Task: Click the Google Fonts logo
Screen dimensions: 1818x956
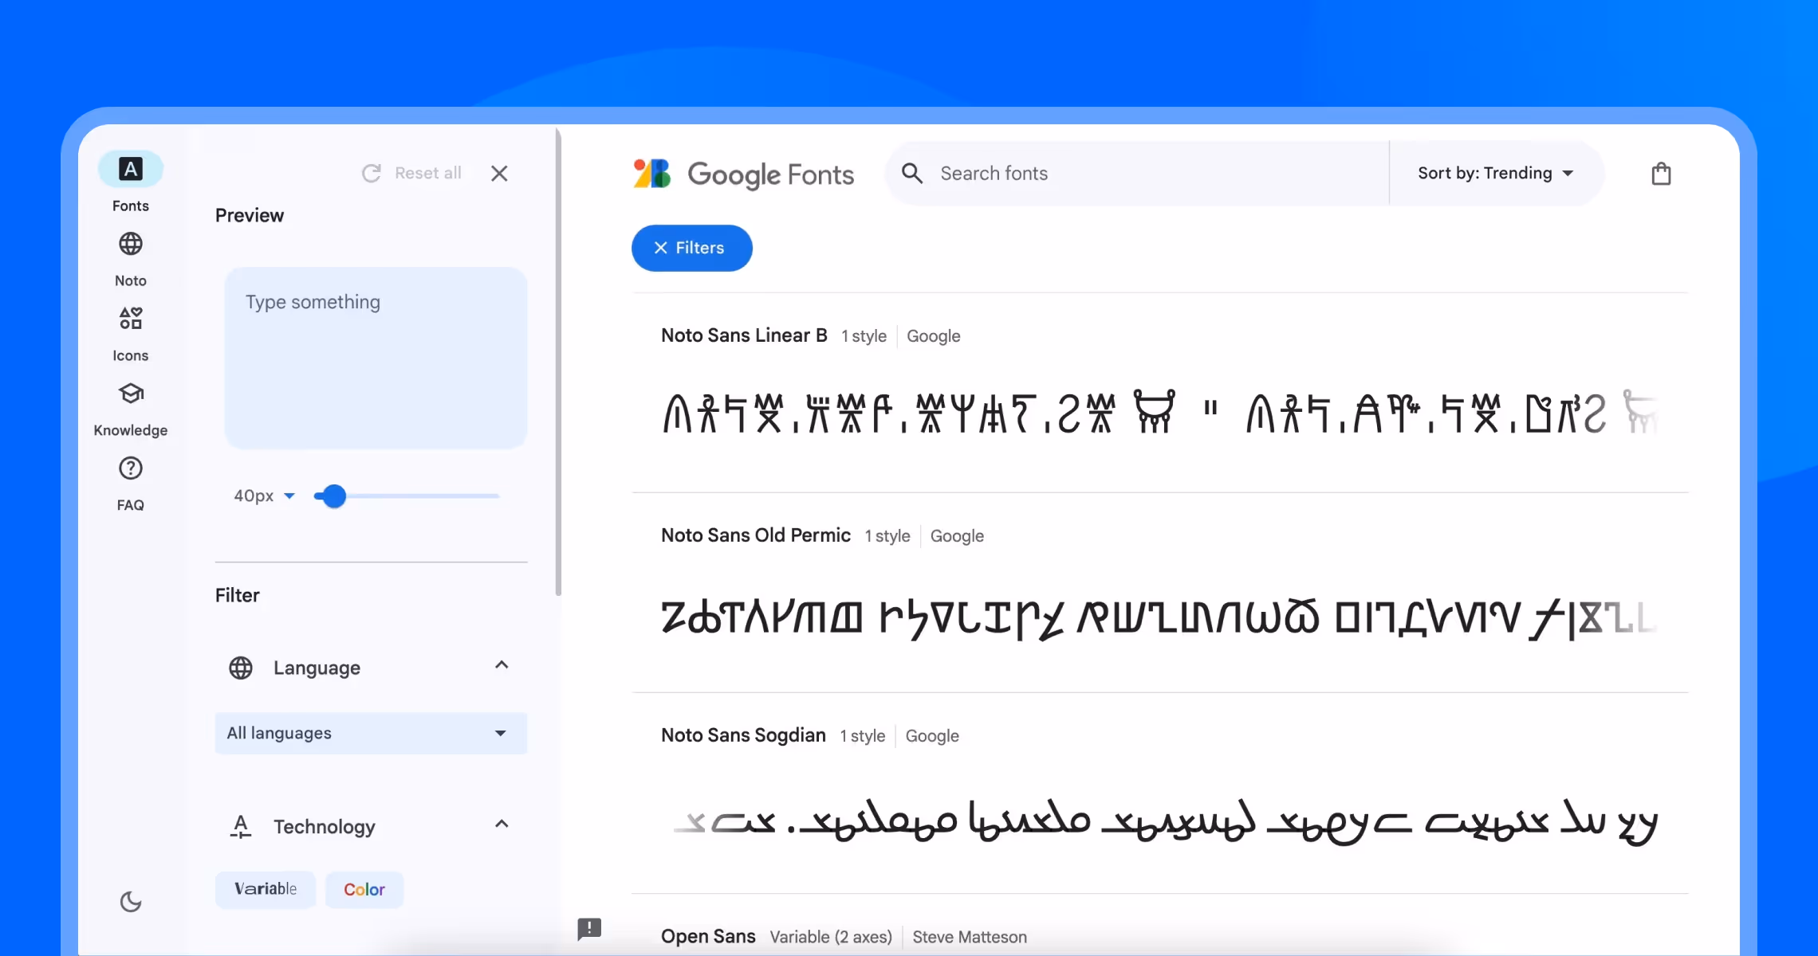Action: [744, 174]
